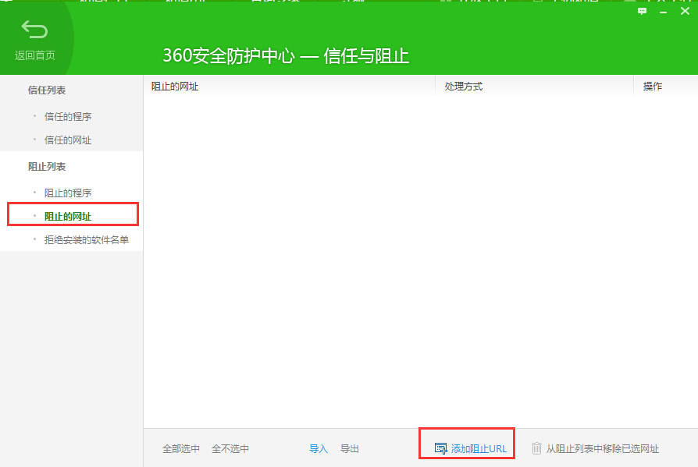Click the 操作 column header
The image size is (698, 467).
pos(653,87)
